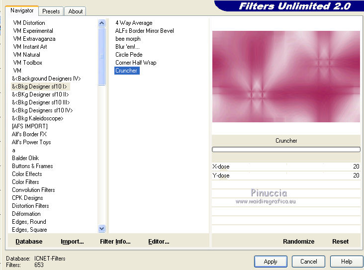This screenshot has width=364, height=270.
Task: Select Buttons & Frames category
Action: tap(32, 166)
